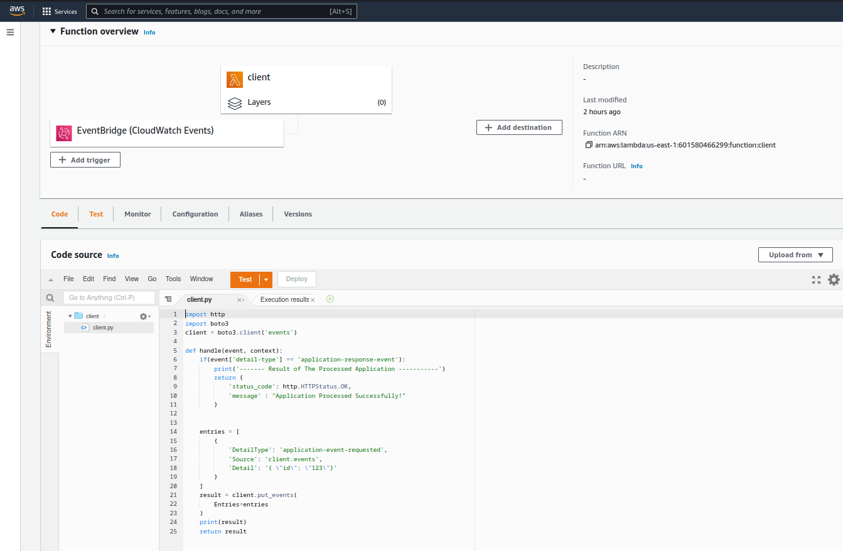
Task: Click 'Last modified' 2 hours ago value
Action: pyautogui.click(x=602, y=112)
